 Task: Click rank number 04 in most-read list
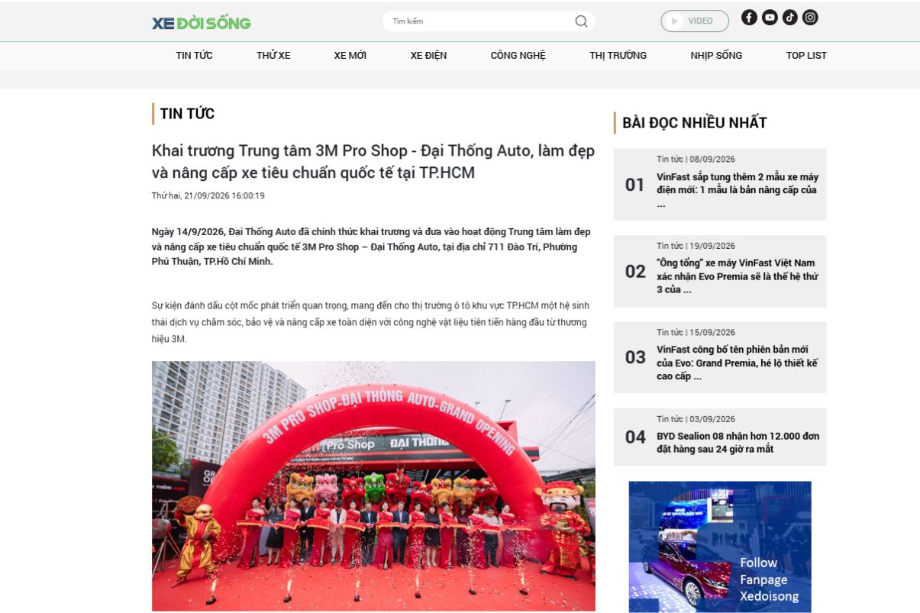635,437
